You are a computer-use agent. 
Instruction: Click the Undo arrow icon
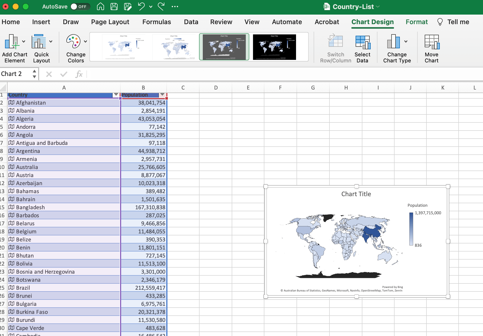pos(141,7)
